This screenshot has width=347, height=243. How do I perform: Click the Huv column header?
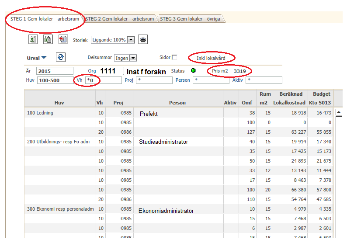(59, 103)
